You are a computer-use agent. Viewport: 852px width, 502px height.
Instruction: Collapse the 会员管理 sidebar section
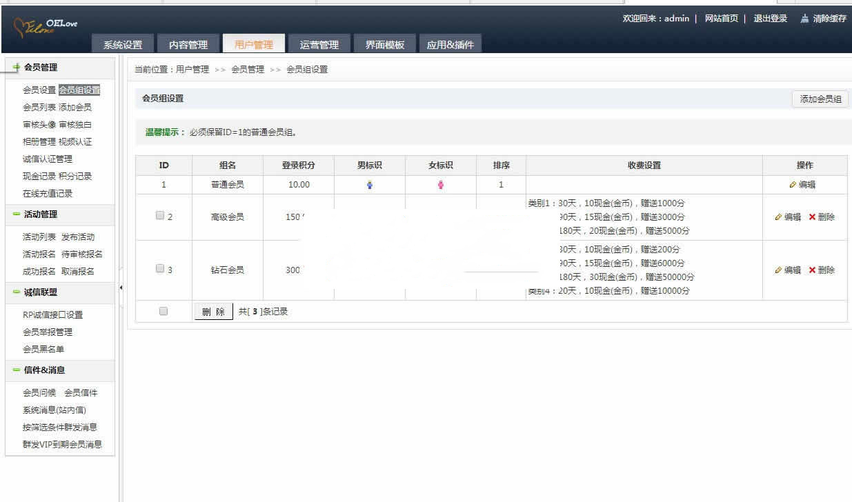click(x=17, y=68)
